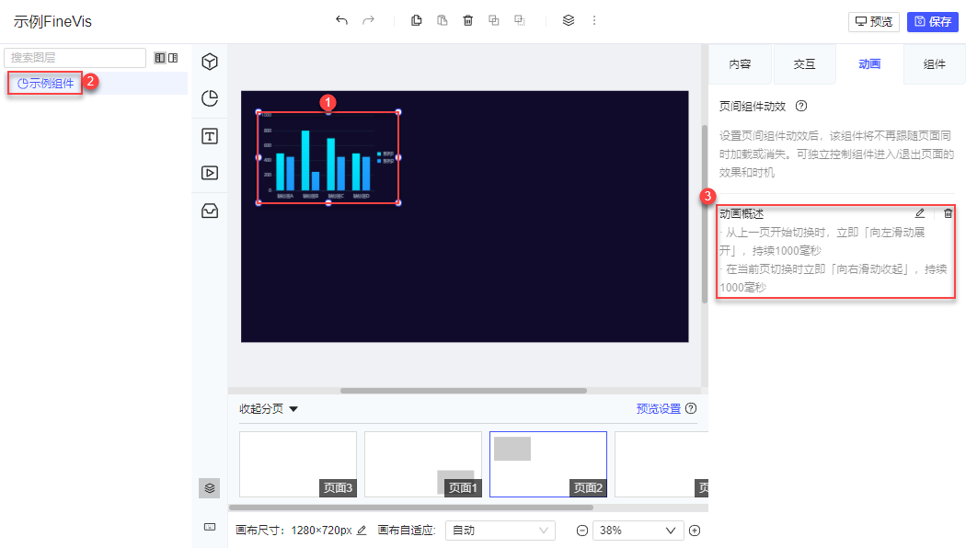Zoom in the canvas with plus button

pos(695,531)
